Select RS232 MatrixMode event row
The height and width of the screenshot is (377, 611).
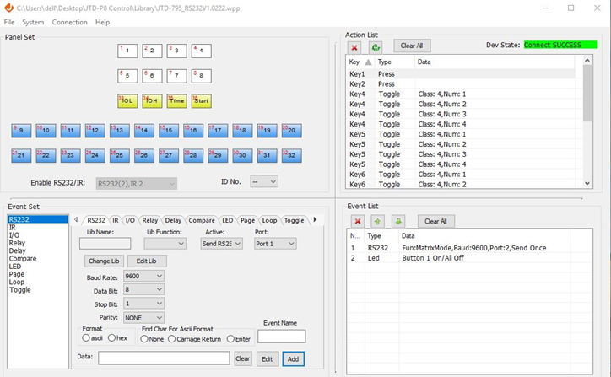click(x=469, y=248)
